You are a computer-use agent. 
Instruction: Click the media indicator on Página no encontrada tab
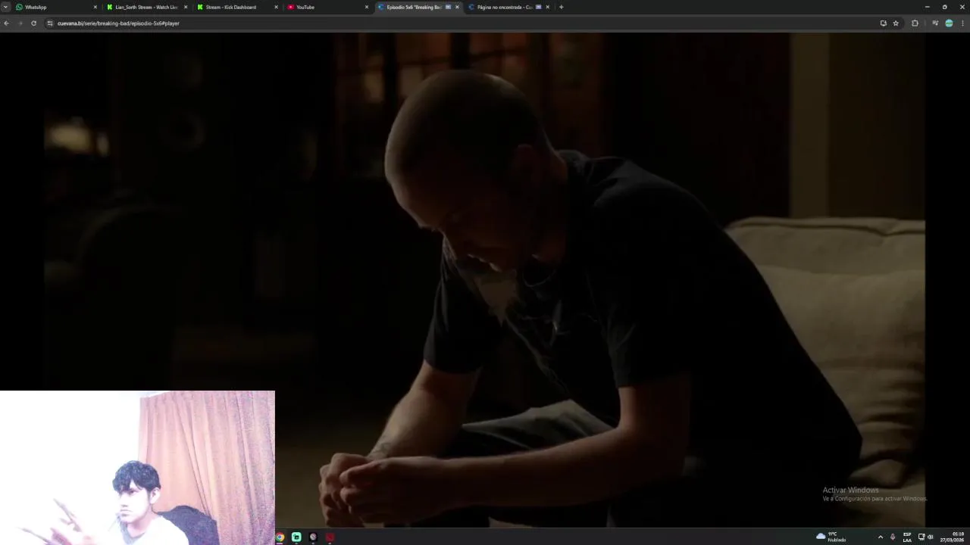pyautogui.click(x=538, y=7)
